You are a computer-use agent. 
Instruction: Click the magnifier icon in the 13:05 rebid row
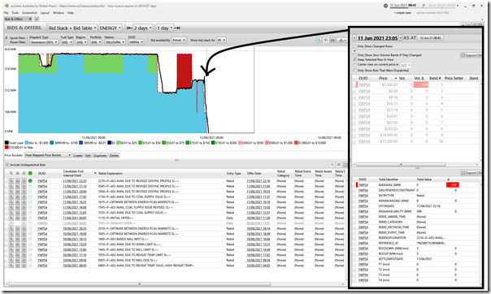[11, 213]
